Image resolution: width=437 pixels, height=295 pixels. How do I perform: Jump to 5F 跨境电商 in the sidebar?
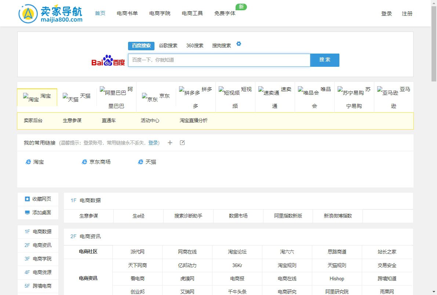pyautogui.click(x=38, y=286)
